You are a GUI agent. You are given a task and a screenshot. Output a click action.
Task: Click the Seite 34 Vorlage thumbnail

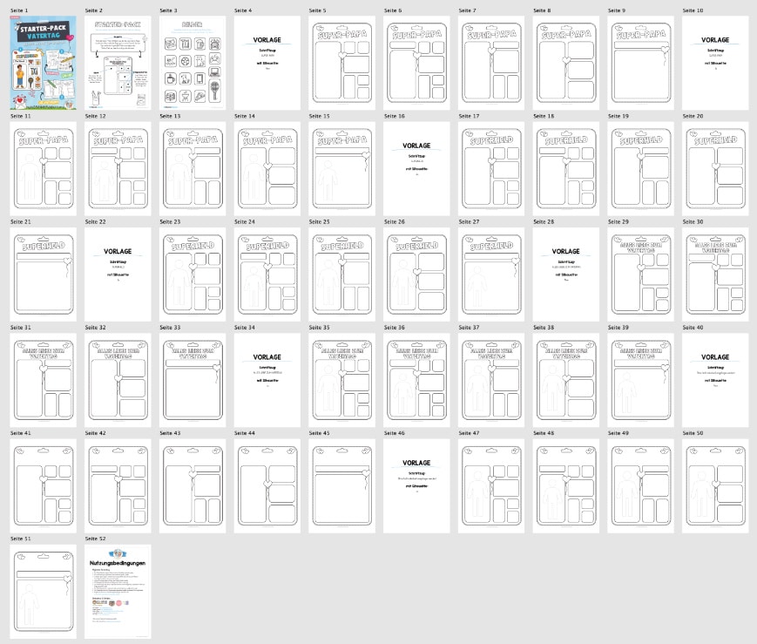[267, 380]
